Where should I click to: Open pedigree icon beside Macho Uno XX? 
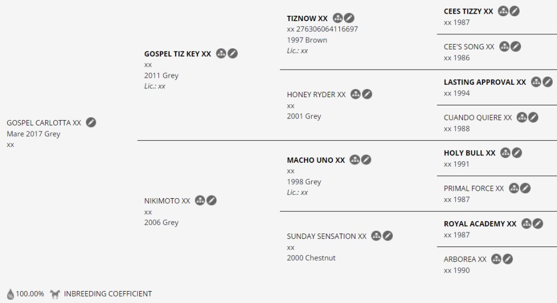coord(355,160)
